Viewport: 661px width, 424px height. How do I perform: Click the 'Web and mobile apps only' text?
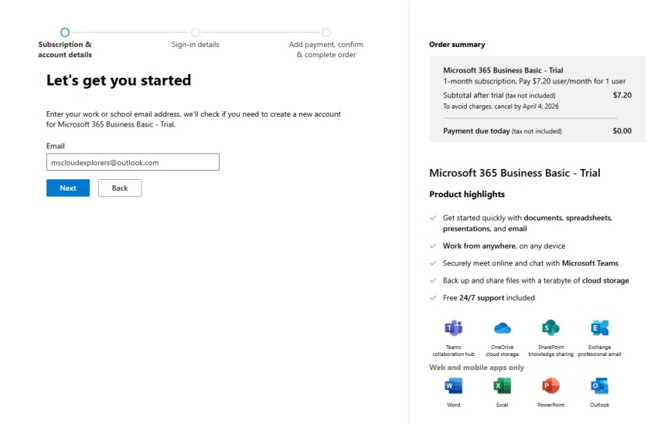pos(476,367)
